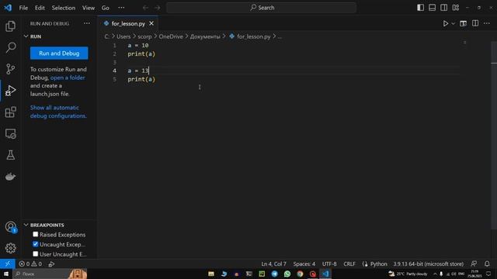Click Users in the breadcrumb path
Screen dimensions: 497x279
pyautogui.click(x=123, y=36)
